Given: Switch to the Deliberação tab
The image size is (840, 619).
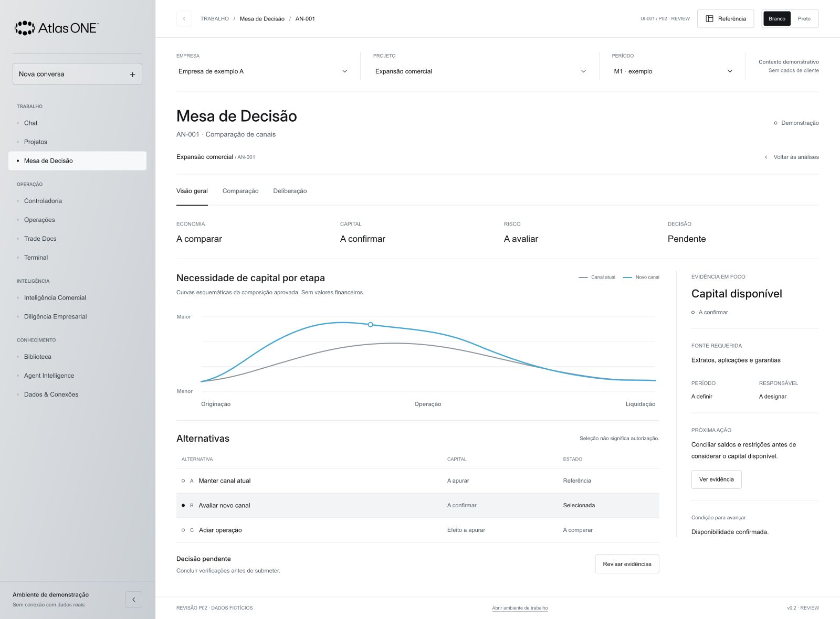Looking at the screenshot, I should tap(290, 191).
